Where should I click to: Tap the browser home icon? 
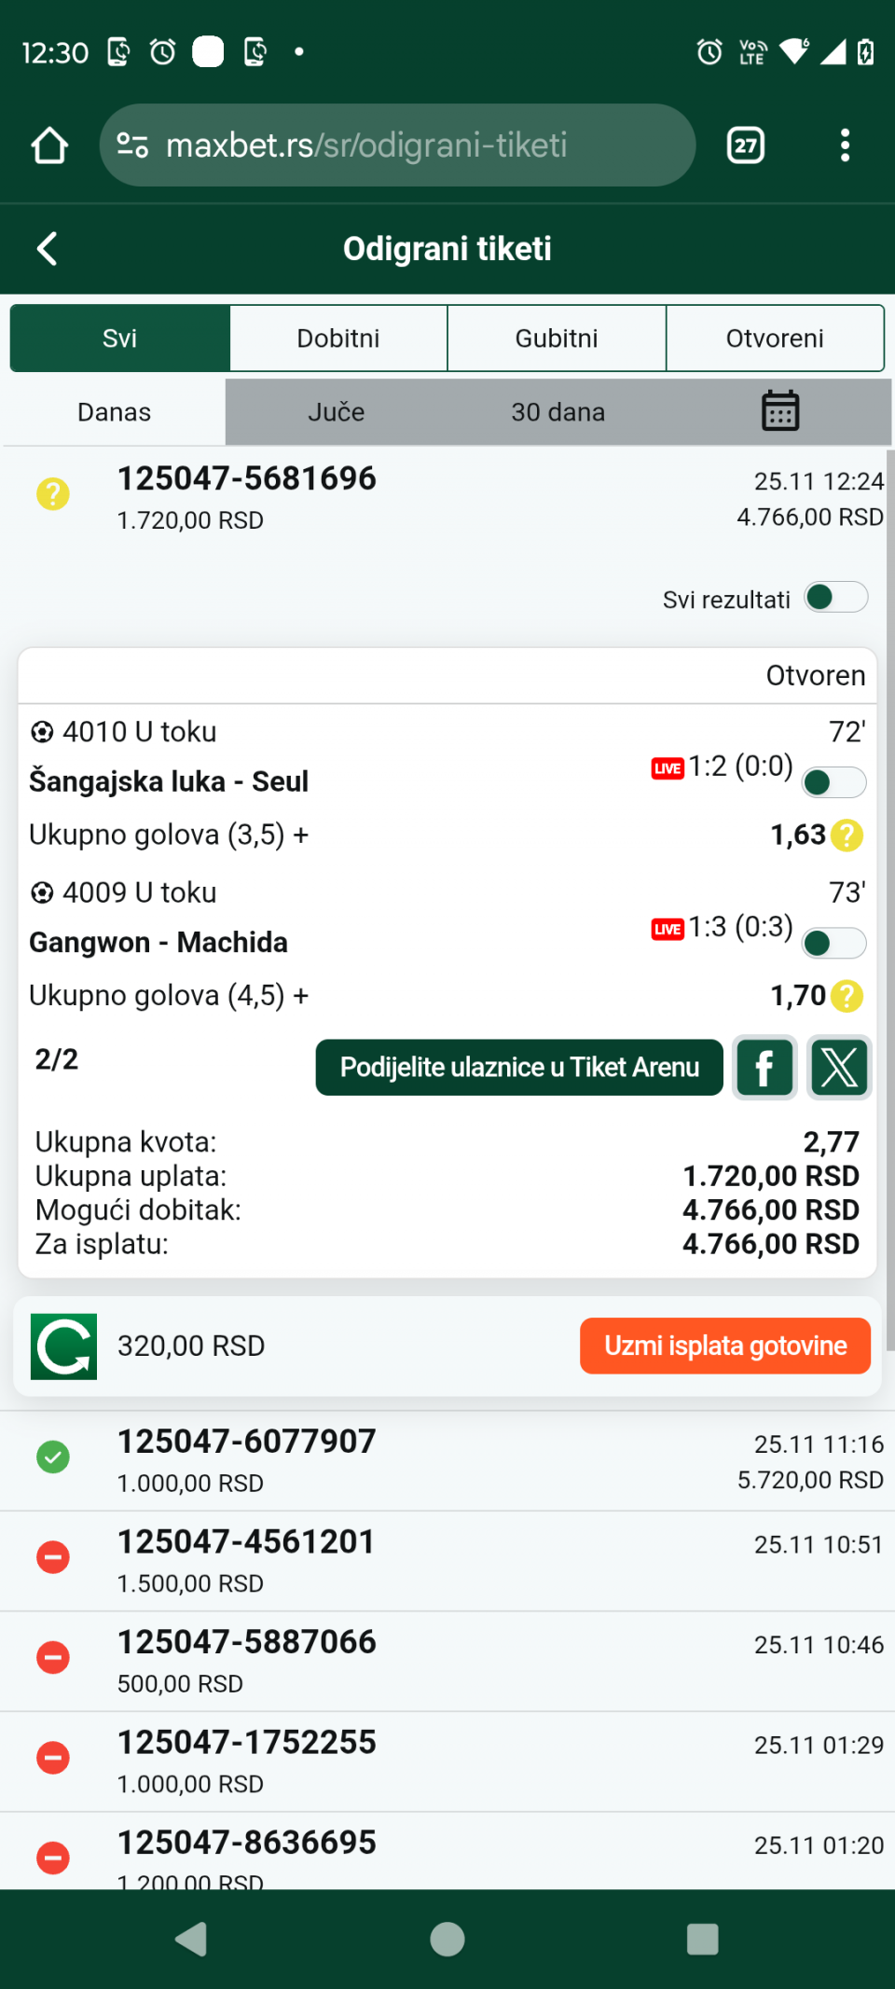[x=49, y=145]
